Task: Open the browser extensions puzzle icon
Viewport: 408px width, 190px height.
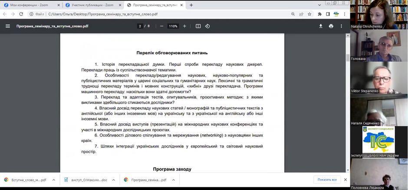Action: 320,14
